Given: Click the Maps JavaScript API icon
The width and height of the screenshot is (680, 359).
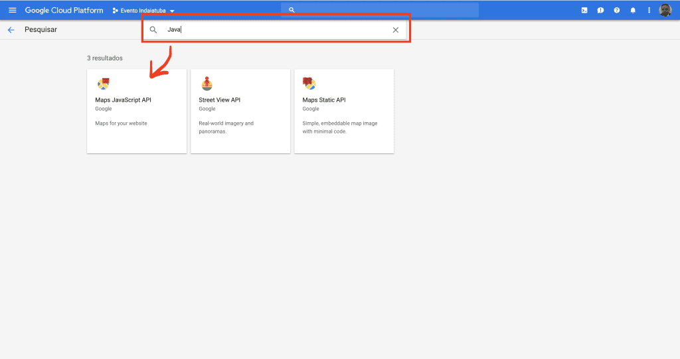Looking at the screenshot, I should tap(103, 84).
